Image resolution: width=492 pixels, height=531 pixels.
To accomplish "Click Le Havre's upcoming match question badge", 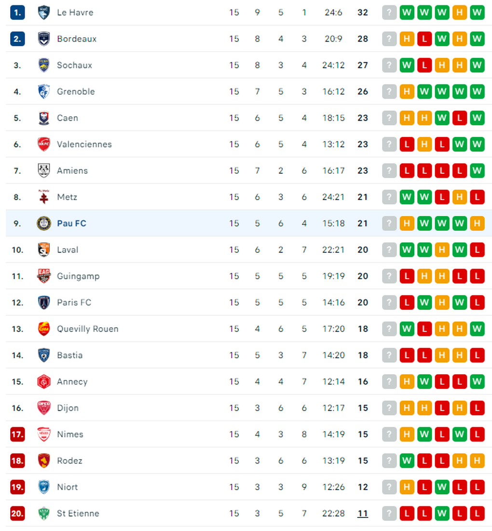I will (x=389, y=13).
